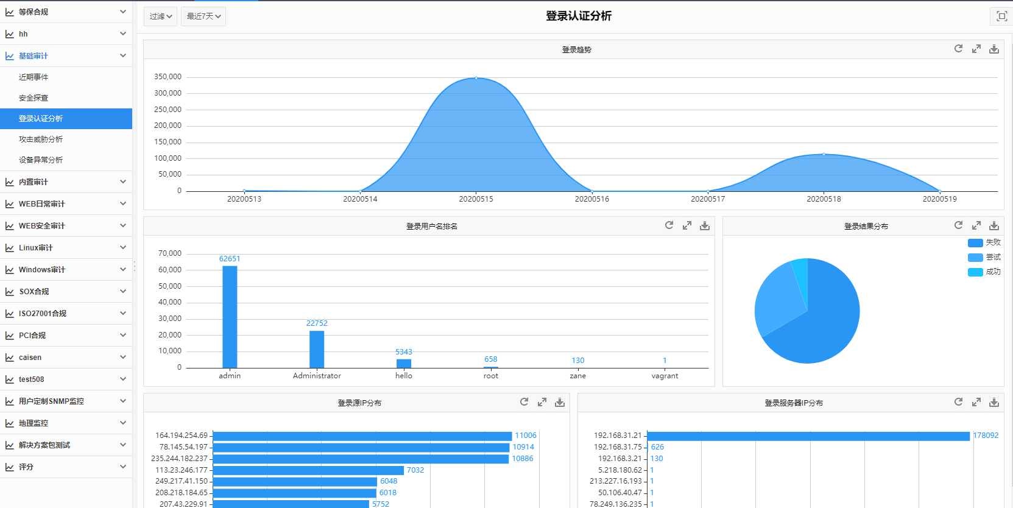Click the admin bar in username ranking chart
Screen dimensions: 1013x508
tap(230, 317)
